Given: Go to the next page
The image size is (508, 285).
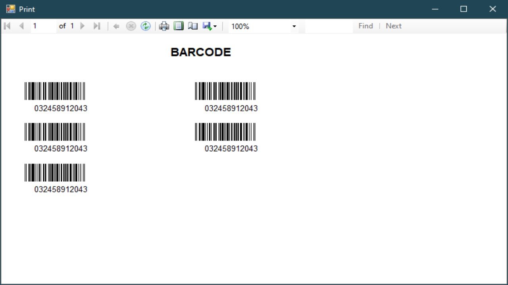Looking at the screenshot, I should pos(83,26).
